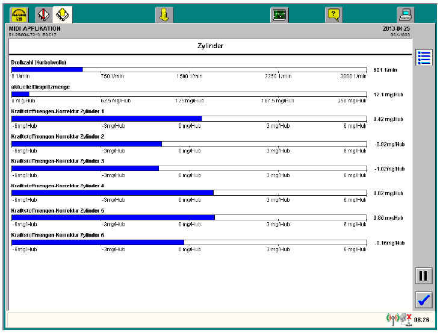Click the computer terminal icon

pos(406,15)
